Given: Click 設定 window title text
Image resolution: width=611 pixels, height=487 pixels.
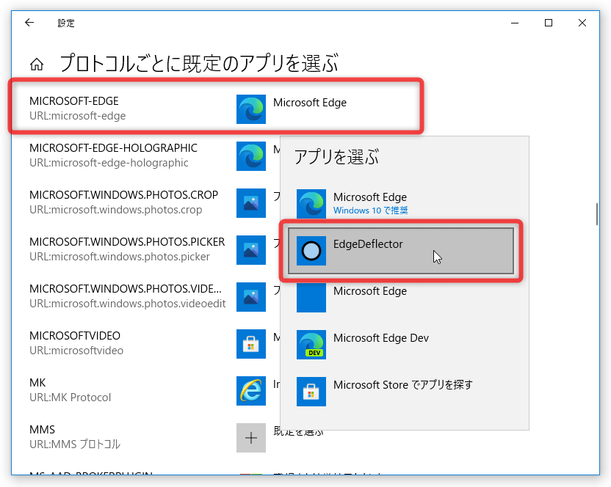Looking at the screenshot, I should pyautogui.click(x=66, y=23).
